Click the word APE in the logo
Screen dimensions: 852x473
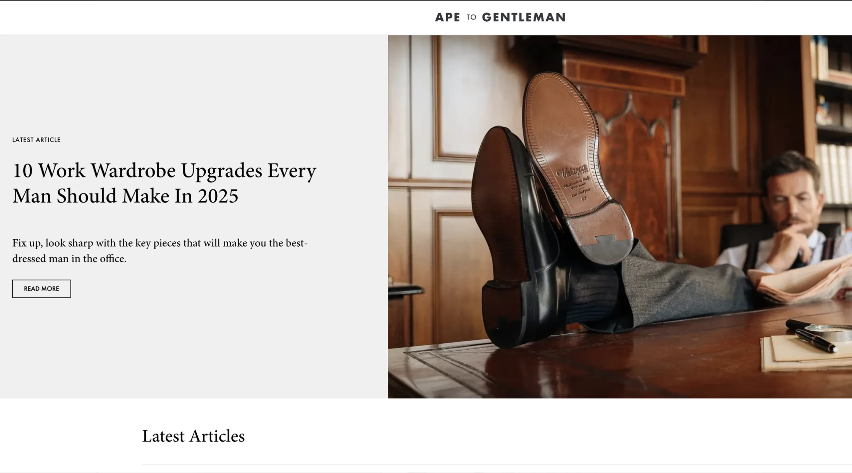448,17
